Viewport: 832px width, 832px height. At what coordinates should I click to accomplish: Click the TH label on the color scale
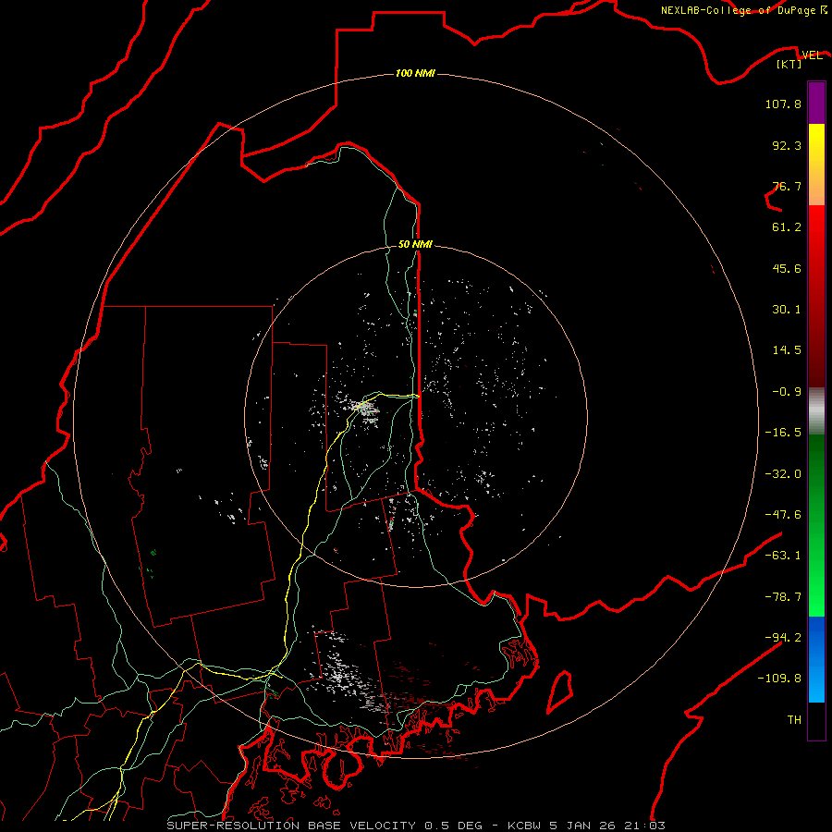coord(794,719)
